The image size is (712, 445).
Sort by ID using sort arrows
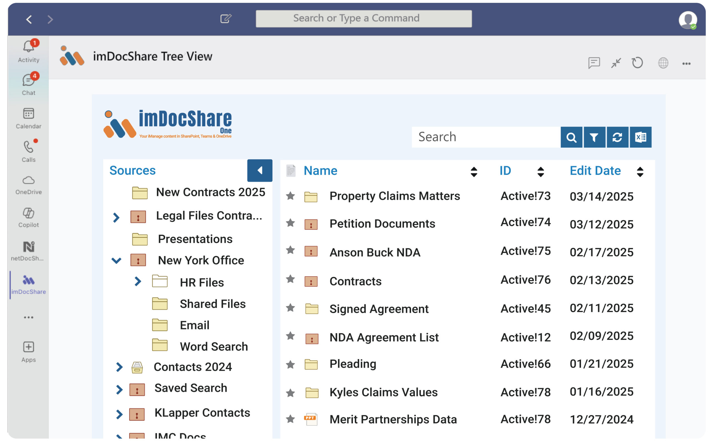(540, 172)
